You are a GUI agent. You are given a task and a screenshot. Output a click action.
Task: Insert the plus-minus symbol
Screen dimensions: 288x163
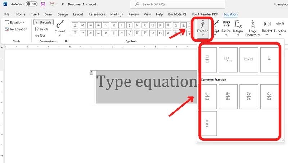click(75, 25)
